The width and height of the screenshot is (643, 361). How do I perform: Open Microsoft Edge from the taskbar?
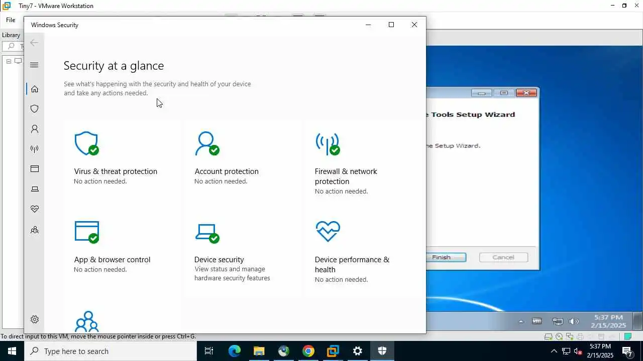tap(235, 351)
